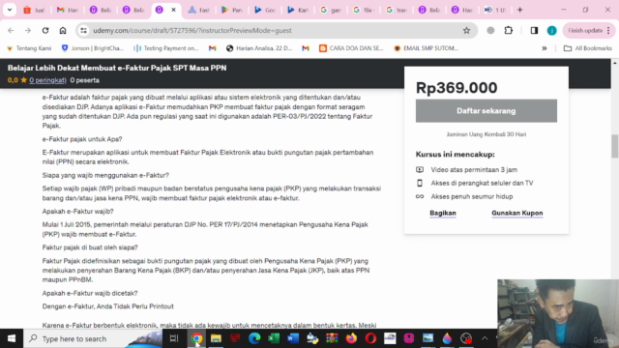
Task: Click the grey globe extension icon
Action: tap(490, 30)
